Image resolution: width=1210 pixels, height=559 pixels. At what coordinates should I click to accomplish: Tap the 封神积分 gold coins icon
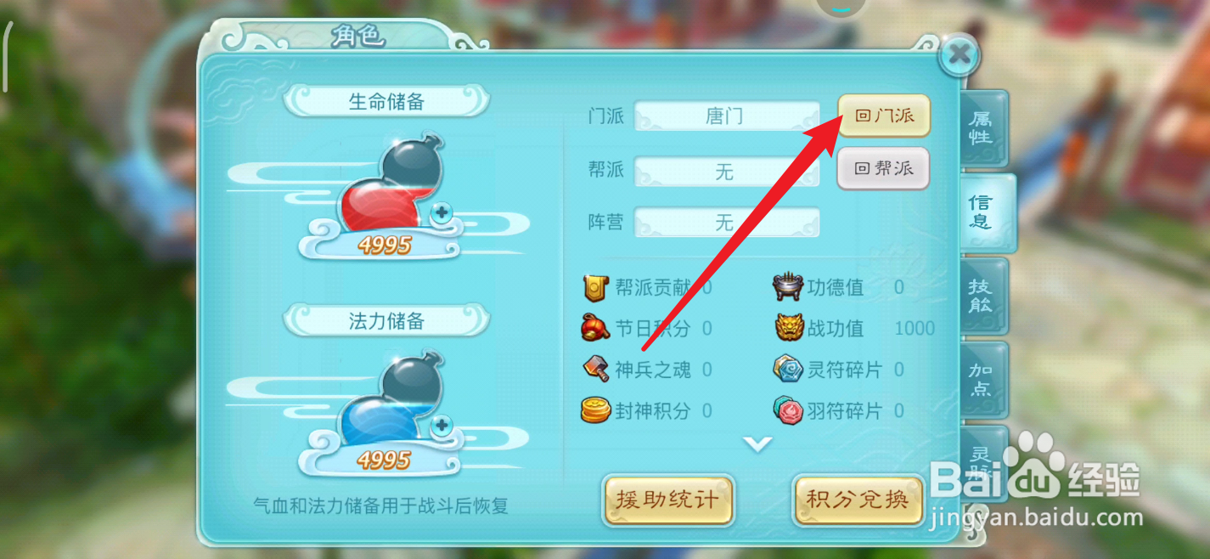(x=596, y=410)
